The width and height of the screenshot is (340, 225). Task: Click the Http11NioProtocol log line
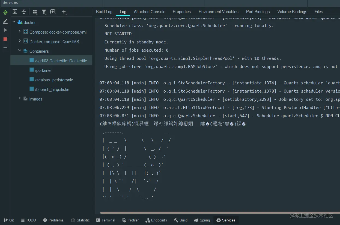click(220, 108)
